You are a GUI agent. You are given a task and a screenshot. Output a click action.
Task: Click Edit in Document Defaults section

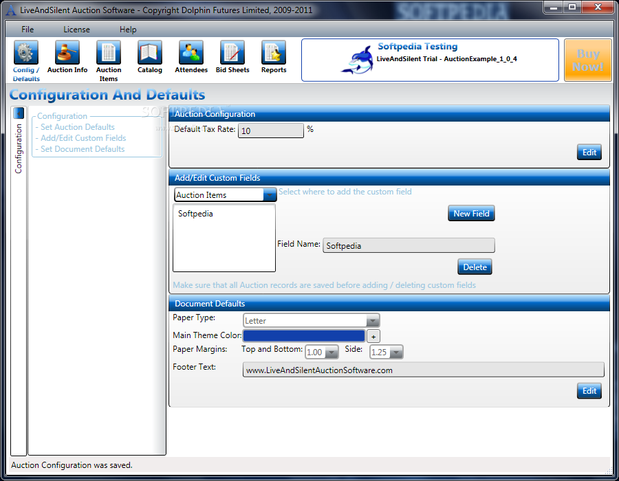[589, 391]
